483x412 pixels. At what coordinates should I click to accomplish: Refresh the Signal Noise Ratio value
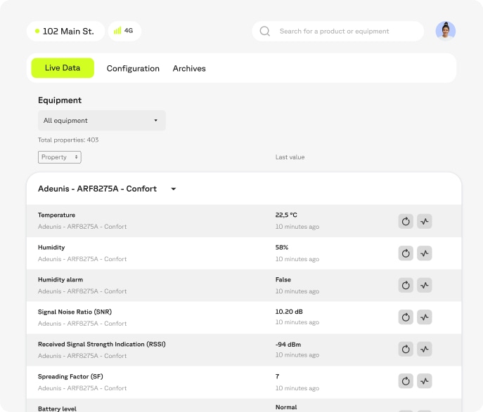(x=406, y=317)
